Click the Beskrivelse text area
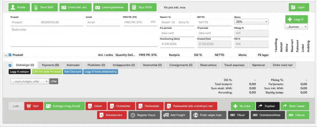Image resolution: width=317 pixels, height=127 pixels. pyautogui.click(x=84, y=37)
